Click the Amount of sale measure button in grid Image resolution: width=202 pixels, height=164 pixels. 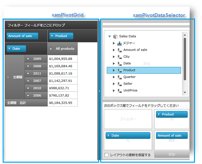22,36
